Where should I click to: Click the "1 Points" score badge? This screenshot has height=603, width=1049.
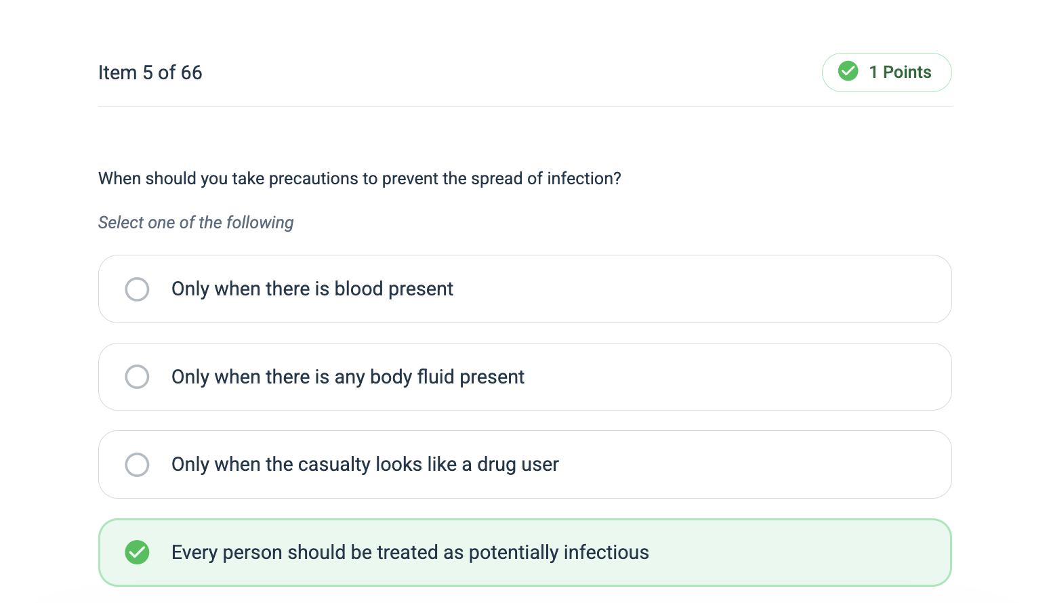tap(886, 72)
